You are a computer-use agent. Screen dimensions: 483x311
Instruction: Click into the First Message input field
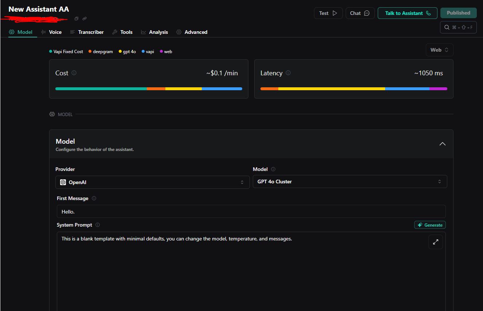[x=251, y=211]
